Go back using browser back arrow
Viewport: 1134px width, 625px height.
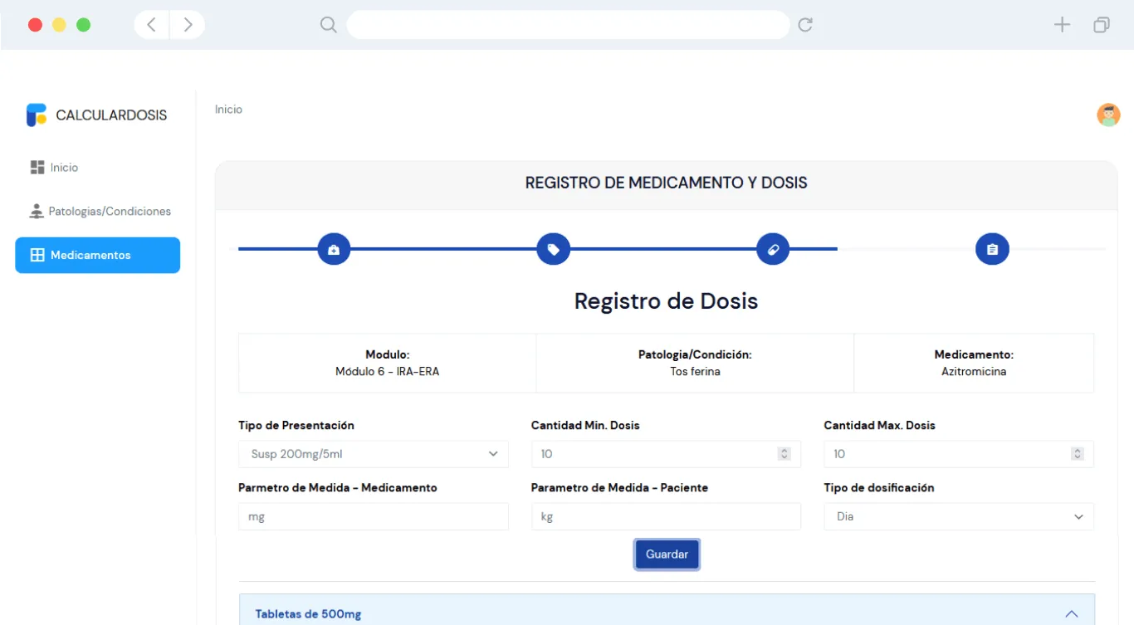[x=152, y=25]
